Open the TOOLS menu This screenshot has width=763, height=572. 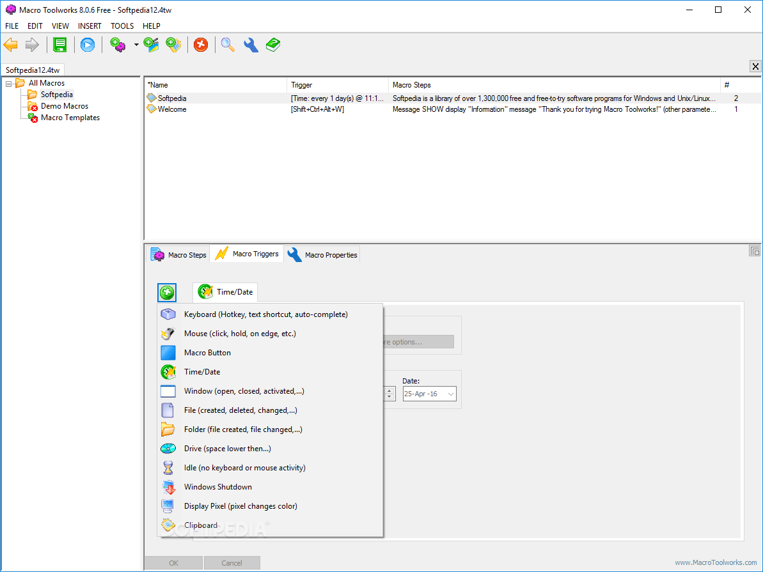click(122, 26)
